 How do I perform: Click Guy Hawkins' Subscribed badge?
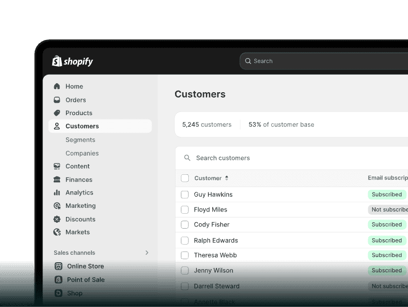point(387,195)
